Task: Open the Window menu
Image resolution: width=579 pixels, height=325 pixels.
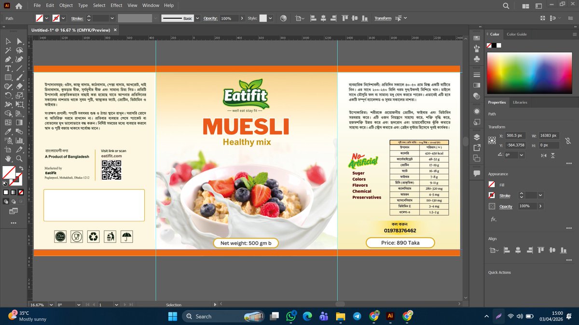Action: [151, 5]
